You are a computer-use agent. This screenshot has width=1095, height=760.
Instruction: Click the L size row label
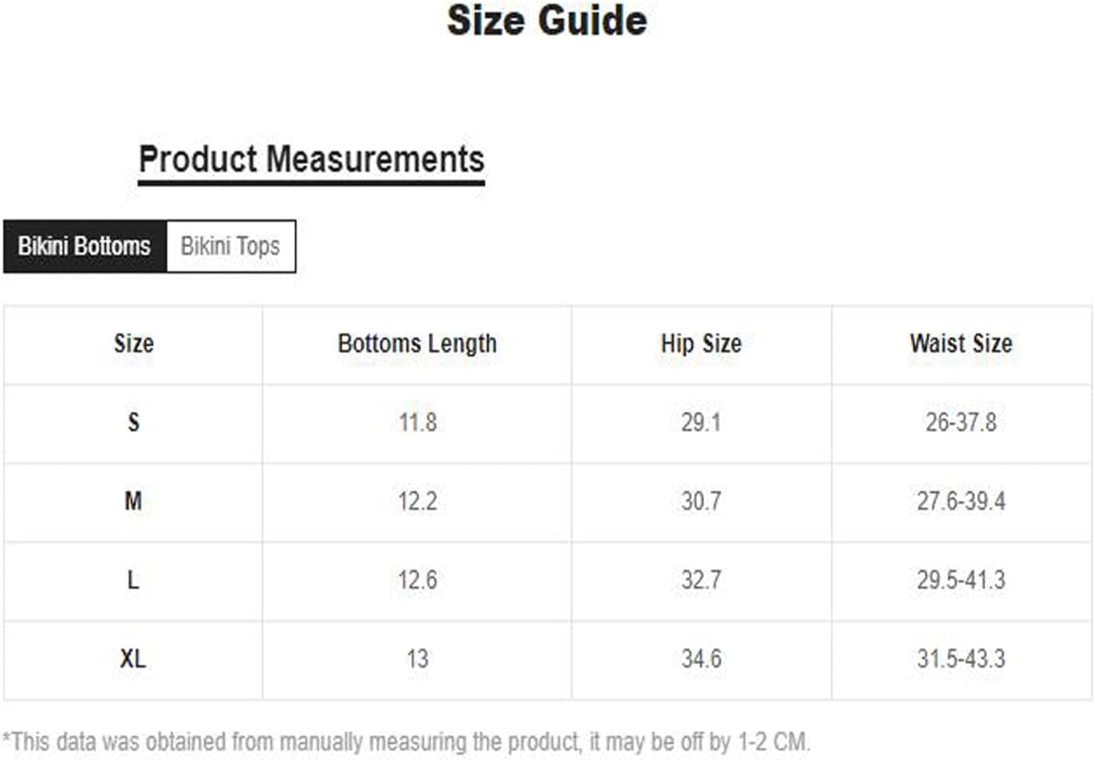[x=133, y=581]
